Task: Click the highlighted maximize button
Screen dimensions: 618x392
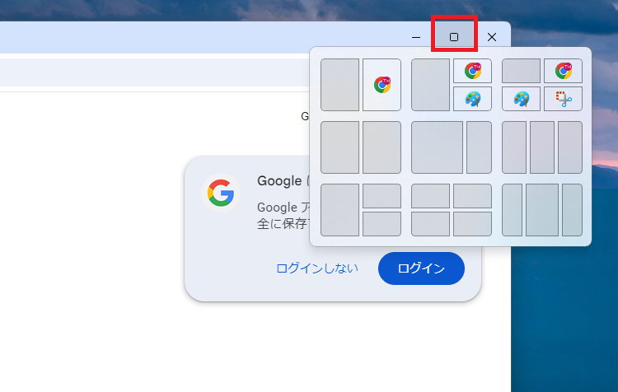Action: tap(454, 37)
